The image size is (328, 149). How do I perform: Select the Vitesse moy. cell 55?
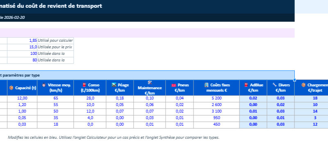[x=55, y=105]
